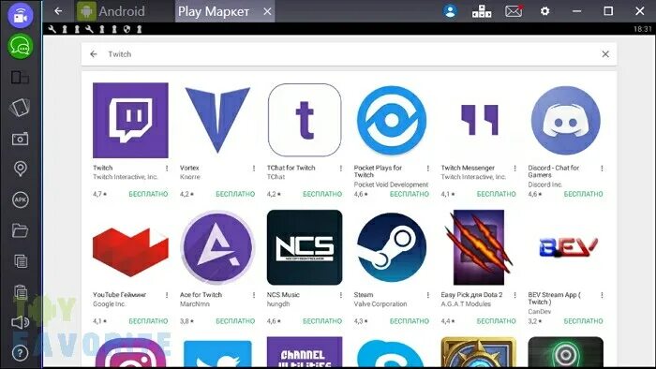Click БЕСПЛАТНО under Vortex app
Viewport: 656px width, 369px height.
tap(235, 194)
